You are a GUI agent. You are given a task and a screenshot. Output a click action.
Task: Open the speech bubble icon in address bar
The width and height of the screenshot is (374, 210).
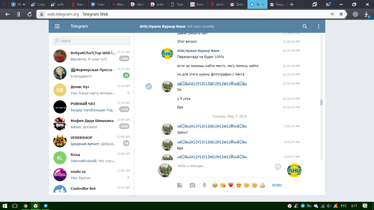332,14
